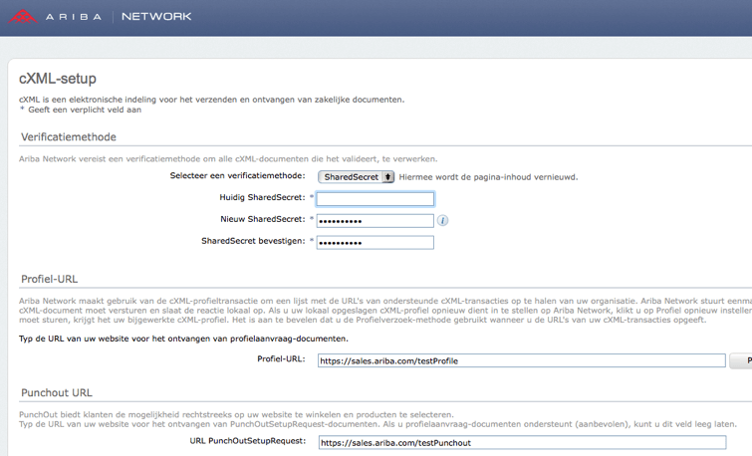The width and height of the screenshot is (752, 456).
Task: Click the 'Ariba Network vereist een verificatiemethode' sentence
Action: [x=228, y=158]
